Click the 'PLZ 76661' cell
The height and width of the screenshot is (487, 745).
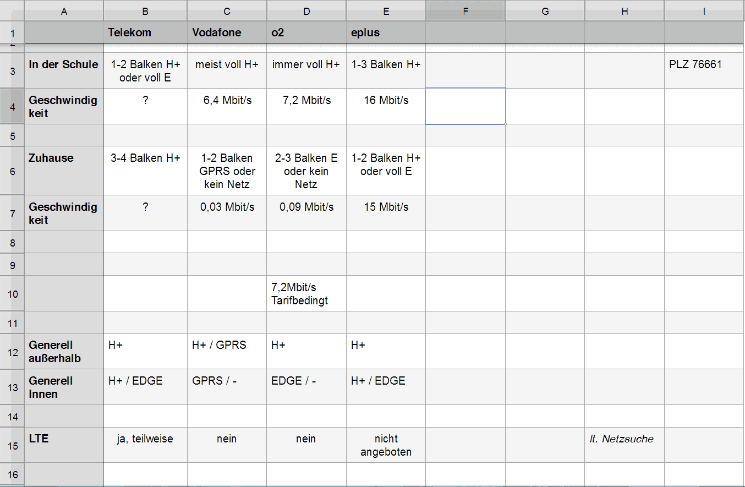[x=704, y=71]
